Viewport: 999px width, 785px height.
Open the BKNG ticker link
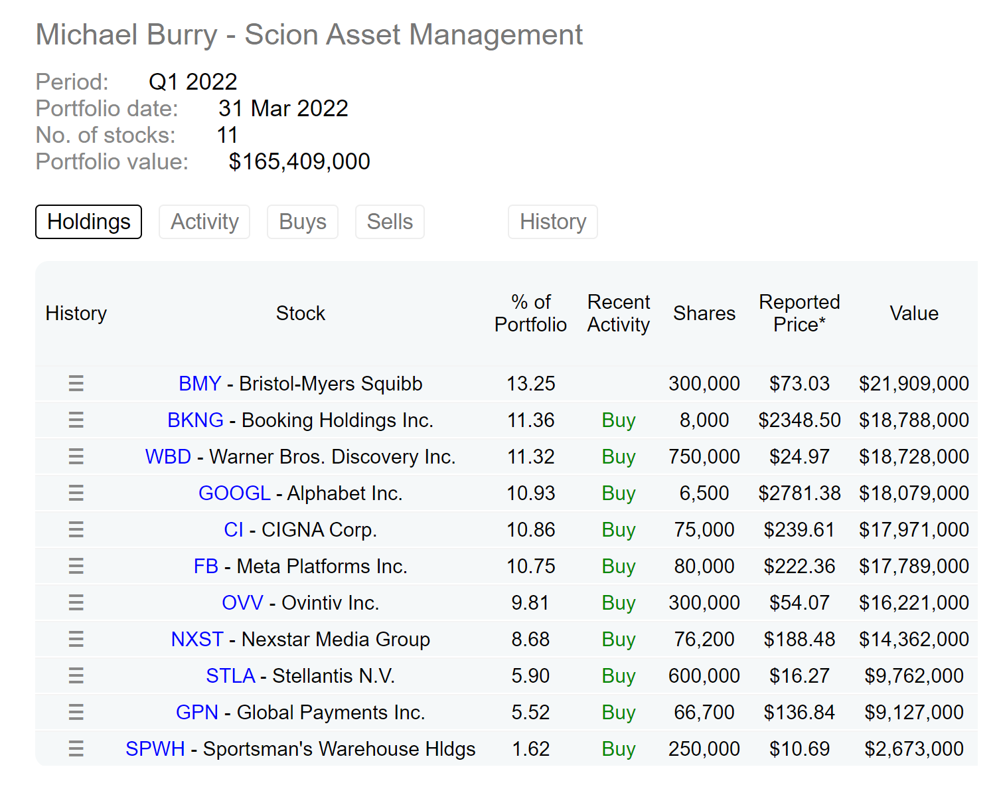[x=195, y=420]
